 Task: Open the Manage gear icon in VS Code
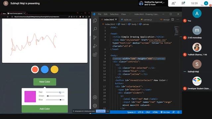[95, 106]
